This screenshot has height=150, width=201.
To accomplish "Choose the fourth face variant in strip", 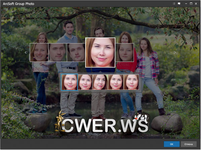I will [116, 82].
